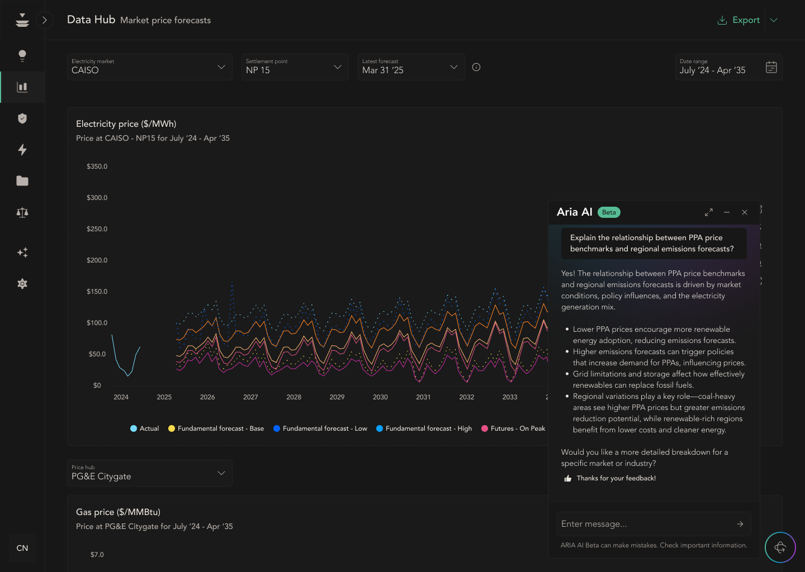Open the bar chart Data Hub icon
This screenshot has height=572, width=805.
[22, 87]
